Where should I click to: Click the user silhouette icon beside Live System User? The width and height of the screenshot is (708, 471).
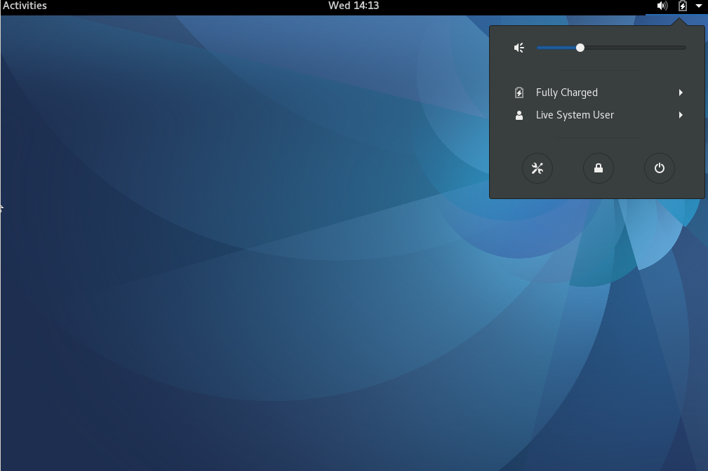pyautogui.click(x=519, y=114)
